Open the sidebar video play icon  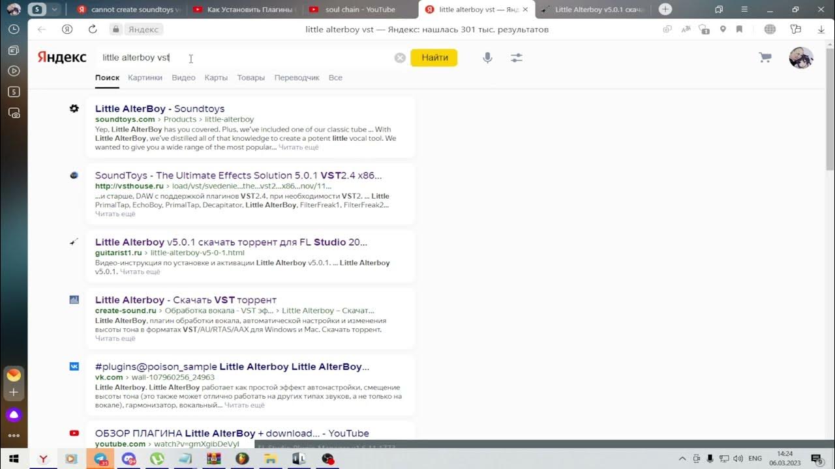pos(14,71)
